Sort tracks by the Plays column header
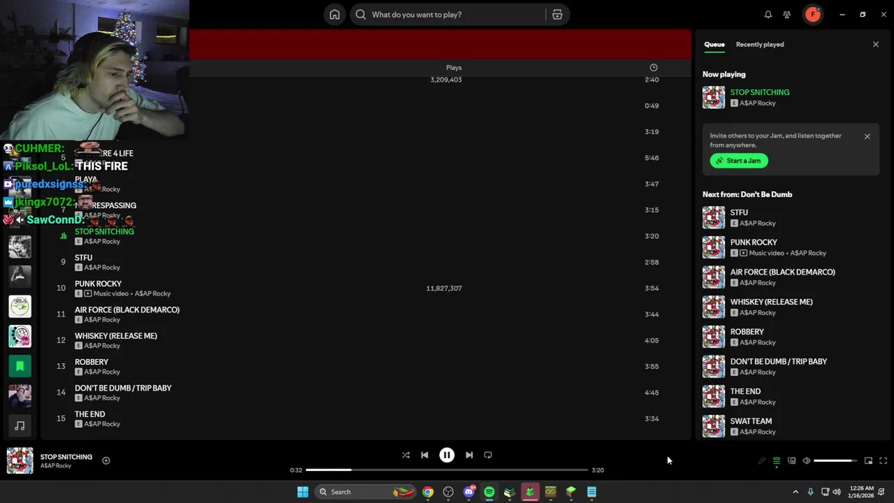This screenshot has height=503, width=894. 454,68
